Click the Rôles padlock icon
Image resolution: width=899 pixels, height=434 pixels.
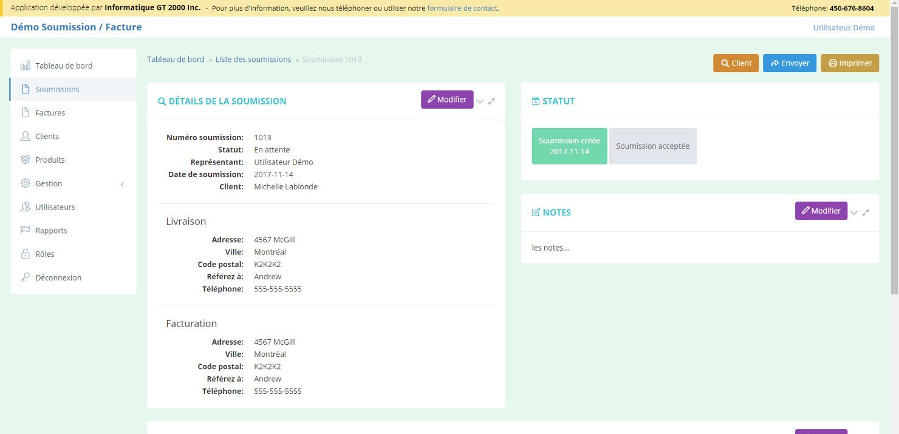(25, 254)
